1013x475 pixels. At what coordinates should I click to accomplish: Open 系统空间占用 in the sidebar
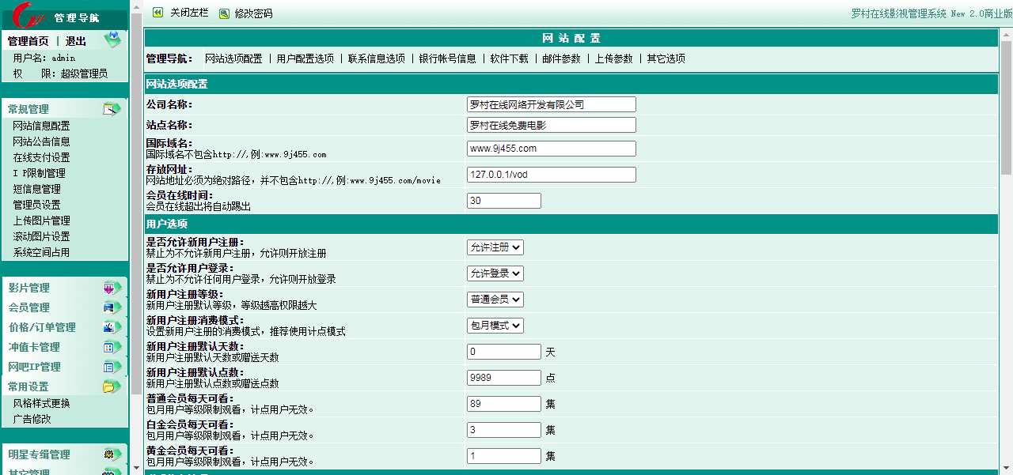41,252
